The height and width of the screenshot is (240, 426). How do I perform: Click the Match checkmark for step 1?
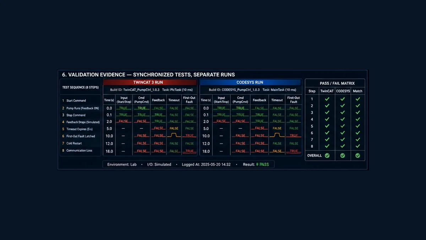point(357,99)
